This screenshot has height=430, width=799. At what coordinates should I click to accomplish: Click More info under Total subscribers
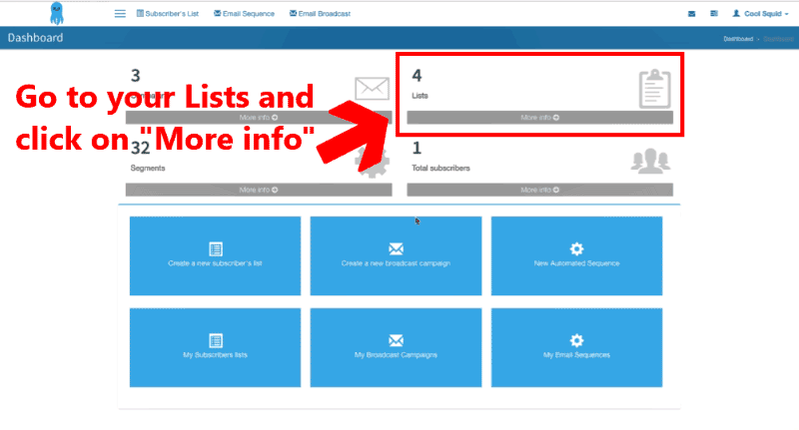(x=539, y=190)
